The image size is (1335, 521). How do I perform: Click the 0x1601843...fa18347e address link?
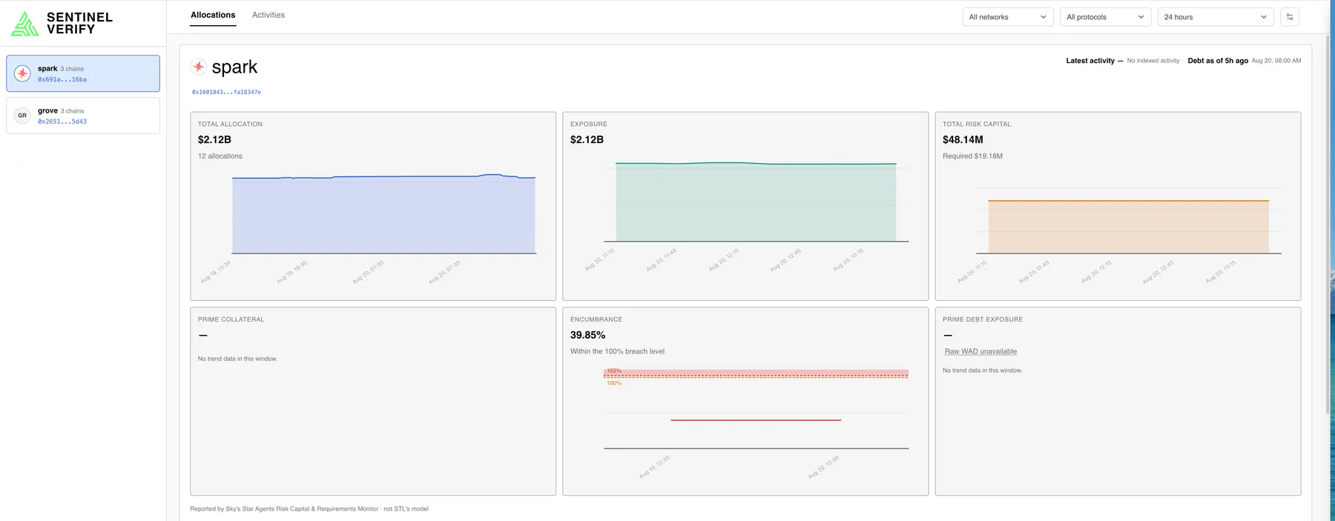point(226,92)
